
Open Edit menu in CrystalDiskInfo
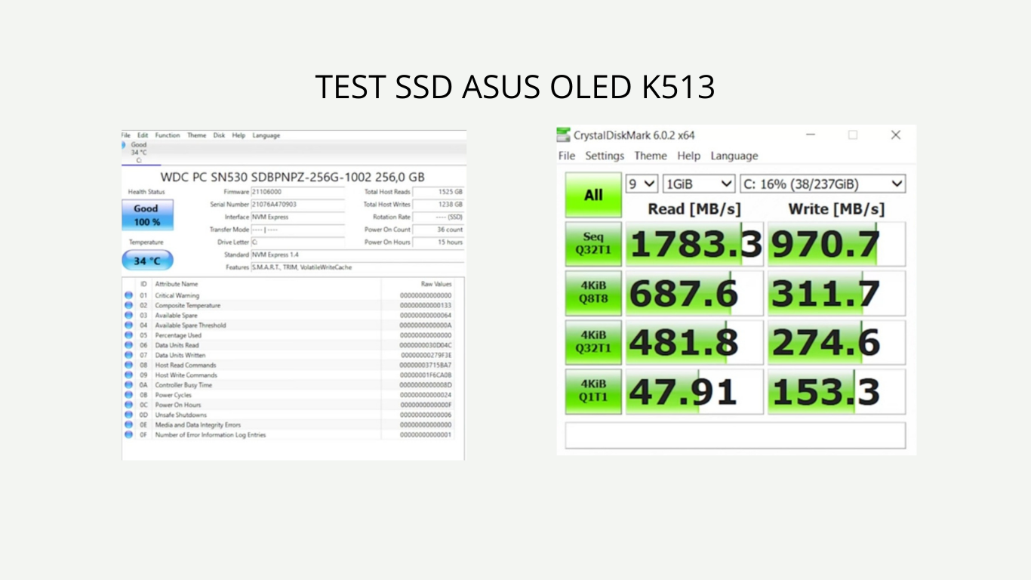tap(143, 135)
